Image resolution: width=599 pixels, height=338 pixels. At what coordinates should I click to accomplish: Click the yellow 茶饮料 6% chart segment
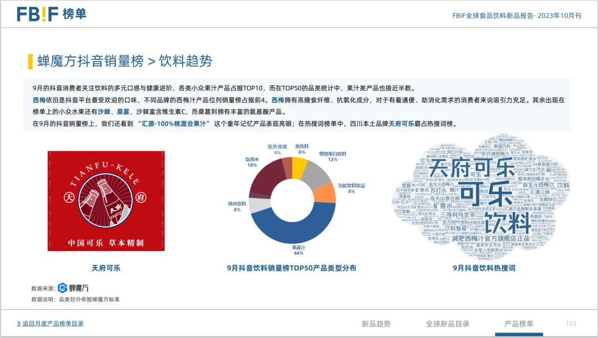pyautogui.click(x=299, y=166)
